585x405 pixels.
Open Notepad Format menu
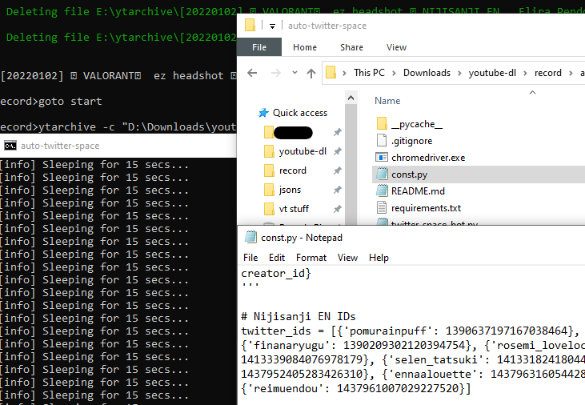tap(311, 258)
